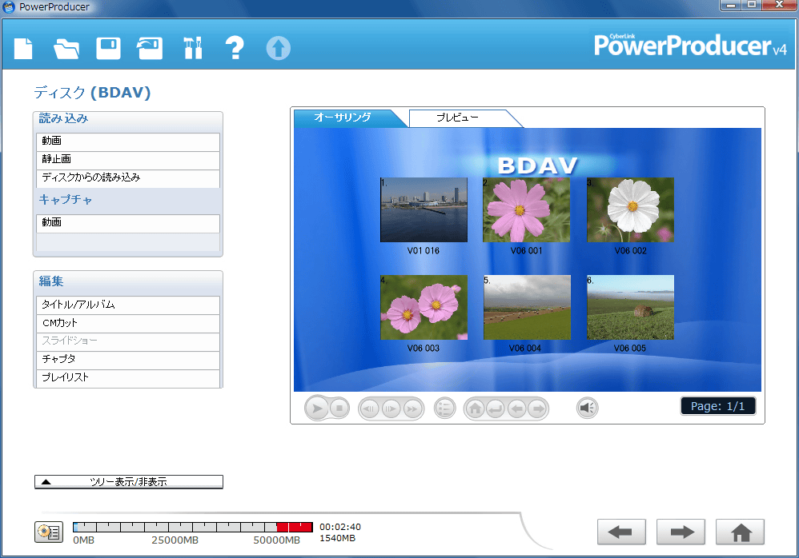Image resolution: width=799 pixels, height=558 pixels.
Task: Open the CMカット editor
Action: [128, 323]
